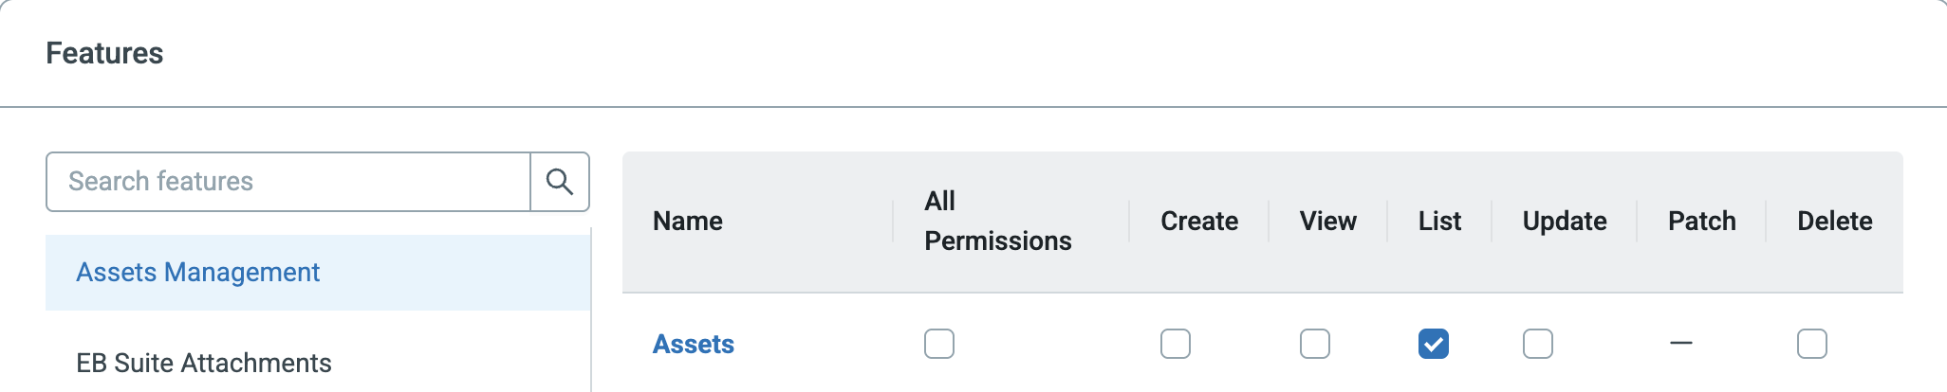
Task: Open the Assets feature link
Action: pos(694,344)
